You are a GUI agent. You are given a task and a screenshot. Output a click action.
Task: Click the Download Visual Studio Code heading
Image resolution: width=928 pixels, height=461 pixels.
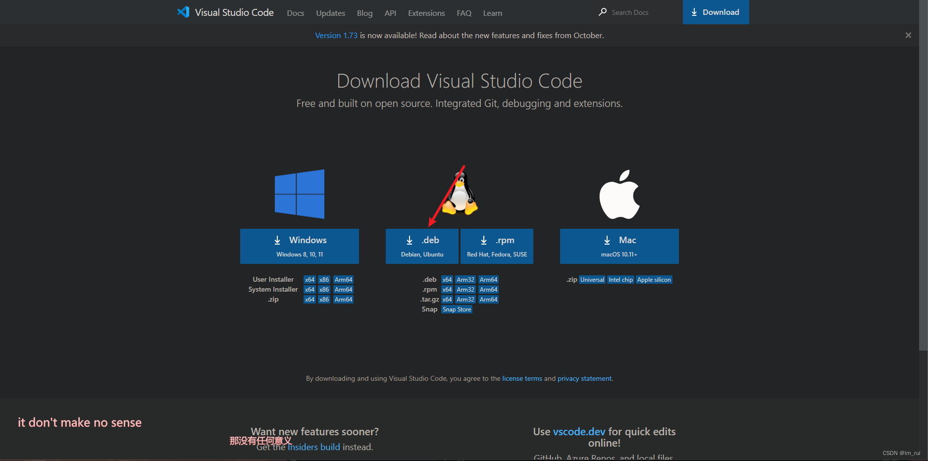point(460,81)
